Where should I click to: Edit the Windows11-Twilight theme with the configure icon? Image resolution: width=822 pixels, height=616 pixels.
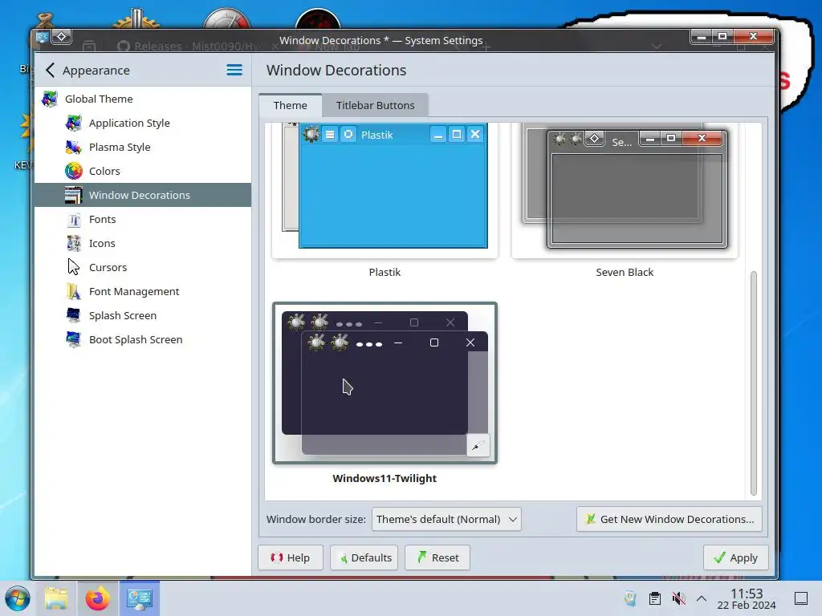click(x=478, y=446)
